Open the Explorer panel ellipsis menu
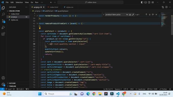 pos(26,7)
